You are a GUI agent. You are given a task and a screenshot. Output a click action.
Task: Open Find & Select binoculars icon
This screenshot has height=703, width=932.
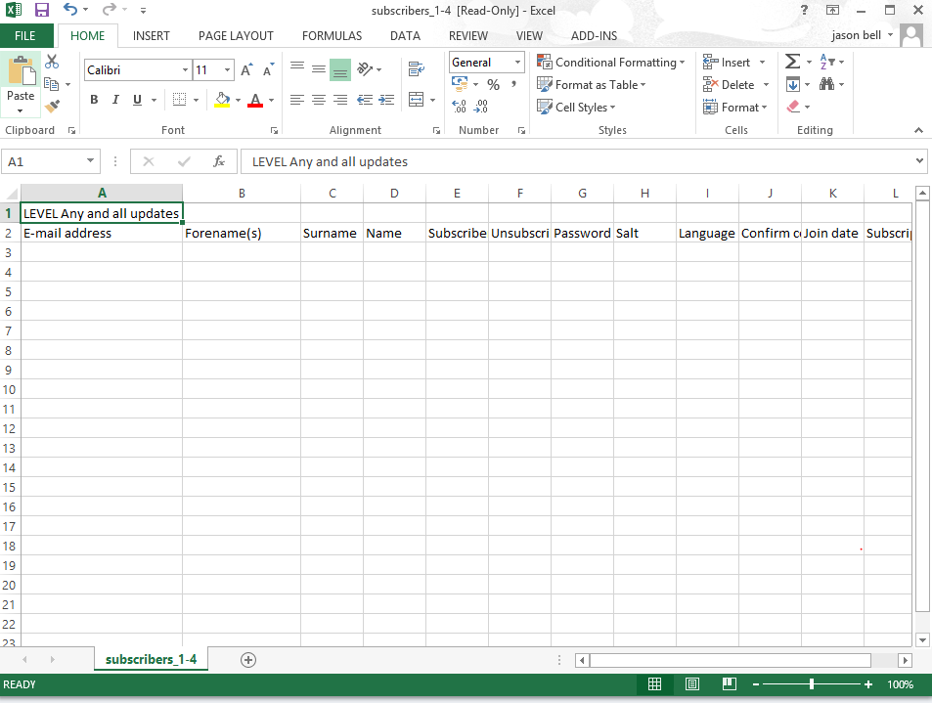826,84
